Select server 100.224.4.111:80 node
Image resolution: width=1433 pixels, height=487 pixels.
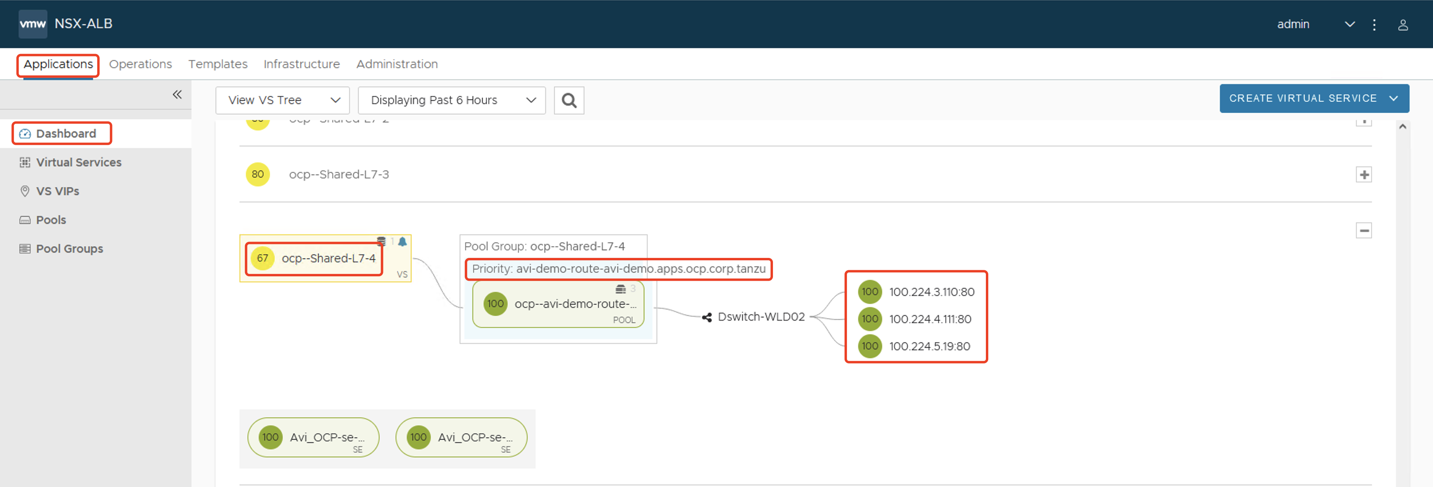point(929,319)
